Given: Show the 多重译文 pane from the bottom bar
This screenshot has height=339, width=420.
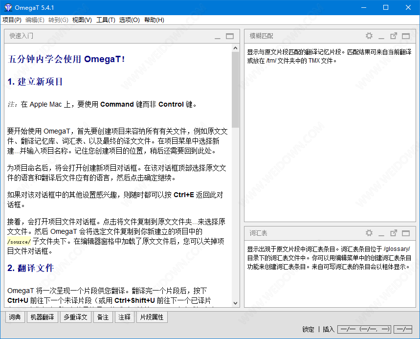Looking at the screenshot, I should pos(75,317).
